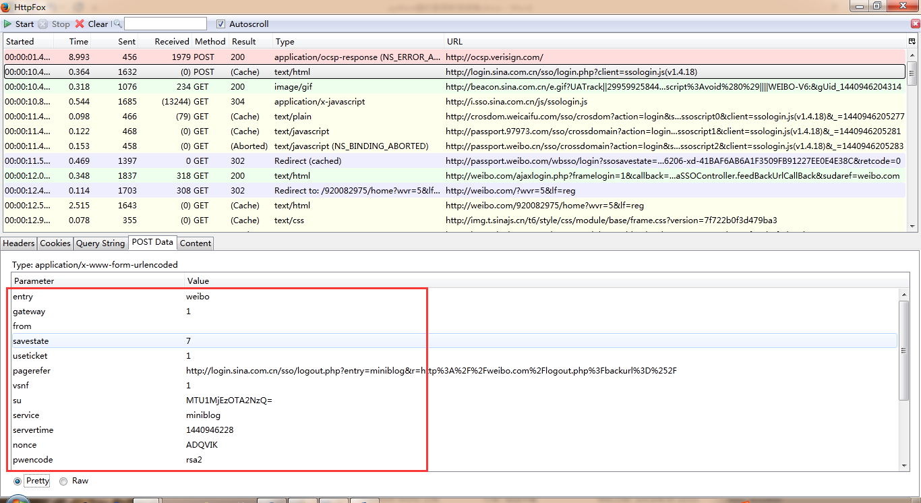Viewport: 921px width, 503px height.
Task: Select the useticket parameter row
Action: 454,355
